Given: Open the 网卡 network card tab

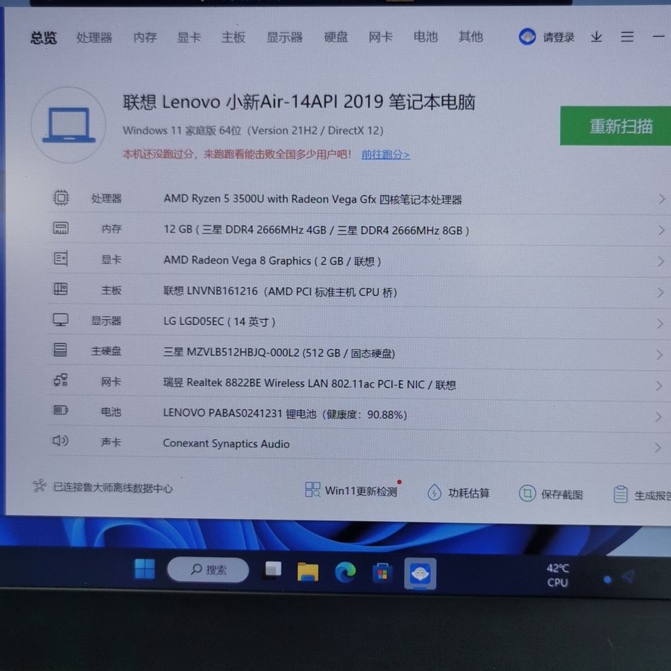Looking at the screenshot, I should [x=380, y=37].
